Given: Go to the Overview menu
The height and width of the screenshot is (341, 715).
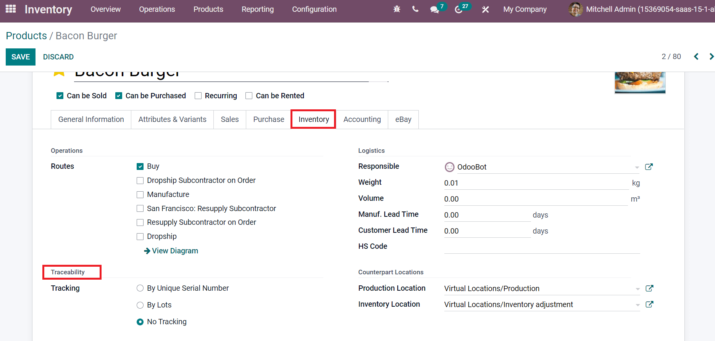Looking at the screenshot, I should click(x=105, y=9).
